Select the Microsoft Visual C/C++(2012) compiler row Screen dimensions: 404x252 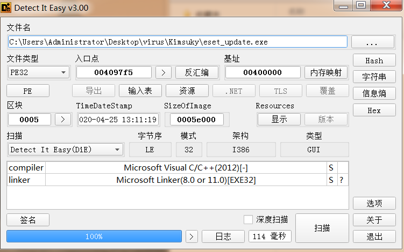pos(186,168)
